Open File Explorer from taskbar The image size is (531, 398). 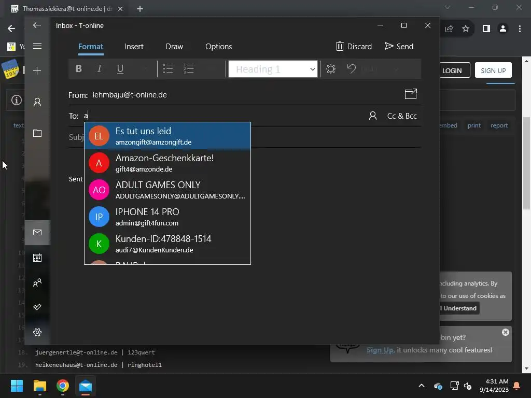(39, 386)
